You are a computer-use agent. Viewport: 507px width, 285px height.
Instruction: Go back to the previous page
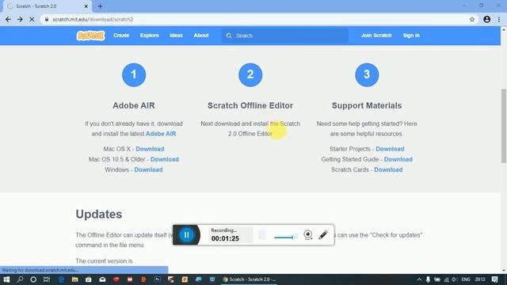[8, 19]
